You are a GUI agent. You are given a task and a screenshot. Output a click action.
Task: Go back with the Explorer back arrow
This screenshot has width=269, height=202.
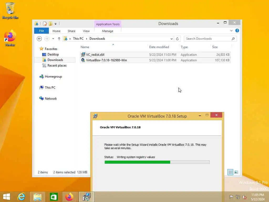[39, 39]
